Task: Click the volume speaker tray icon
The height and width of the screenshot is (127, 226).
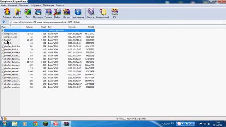Action: coord(209,124)
